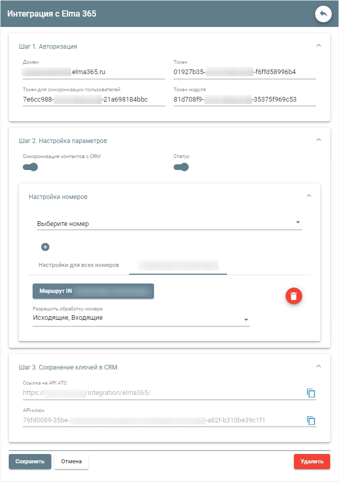This screenshot has width=339, height=482.
Task: Collapse the Шаг 2. Настройка параметров section
Action: 319,140
